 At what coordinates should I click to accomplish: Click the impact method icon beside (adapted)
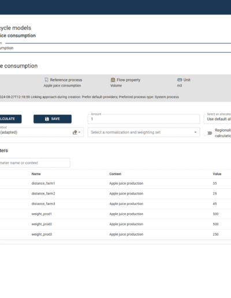(75, 132)
